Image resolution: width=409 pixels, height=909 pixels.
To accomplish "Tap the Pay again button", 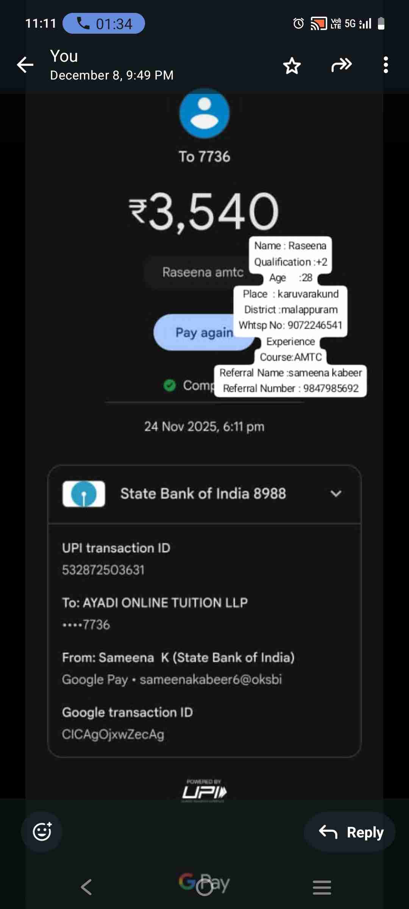I will point(204,332).
